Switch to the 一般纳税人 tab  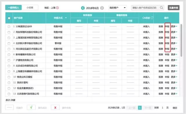point(13,8)
